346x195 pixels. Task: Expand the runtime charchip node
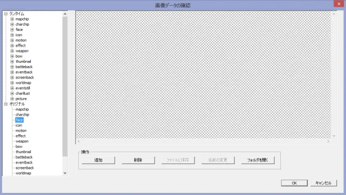pyautogui.click(x=12, y=24)
